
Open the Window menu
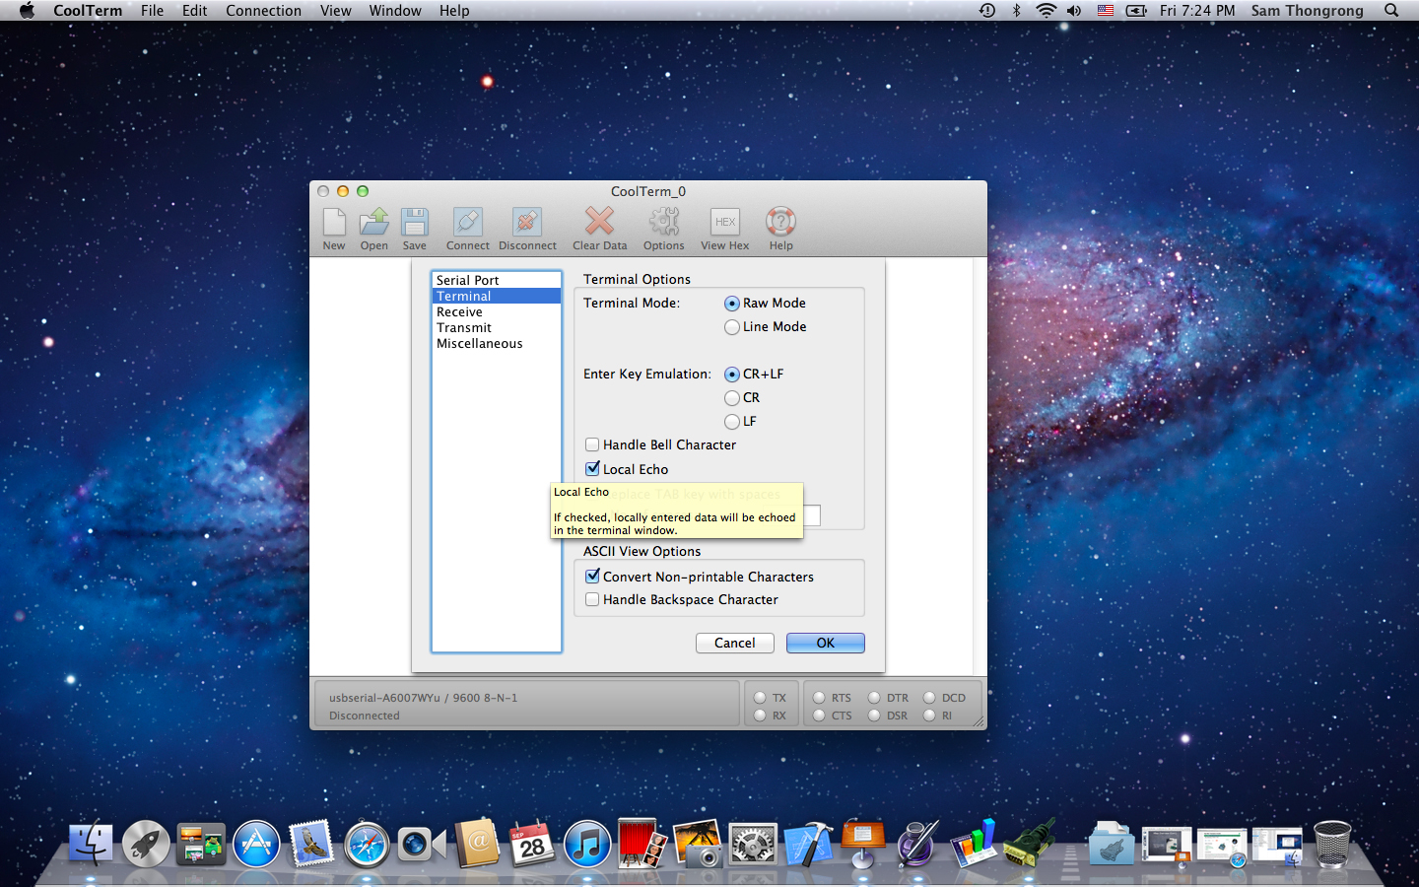pos(395,11)
